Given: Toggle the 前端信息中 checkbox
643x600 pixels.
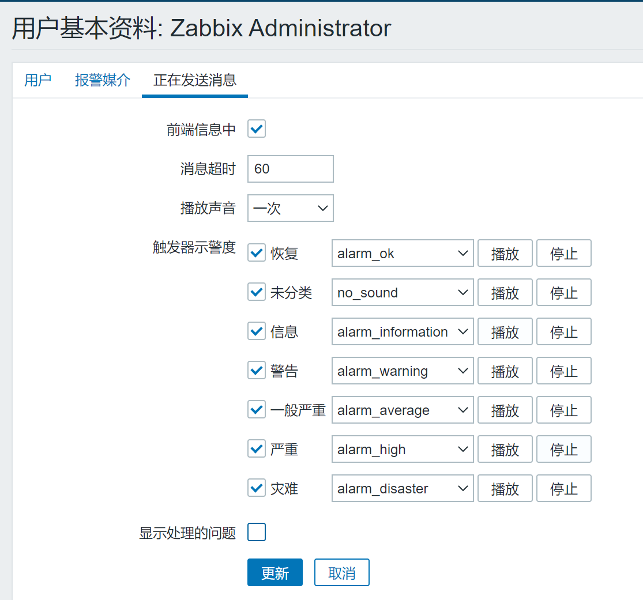Looking at the screenshot, I should 257,129.
